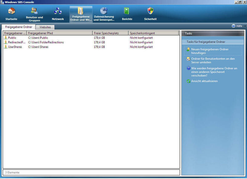Screen dimensions: 247x179
Task: Open the Sicherheit shield icon
Action: 150,11
